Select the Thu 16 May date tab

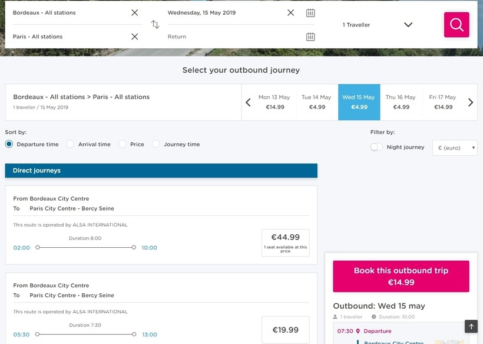point(401,102)
